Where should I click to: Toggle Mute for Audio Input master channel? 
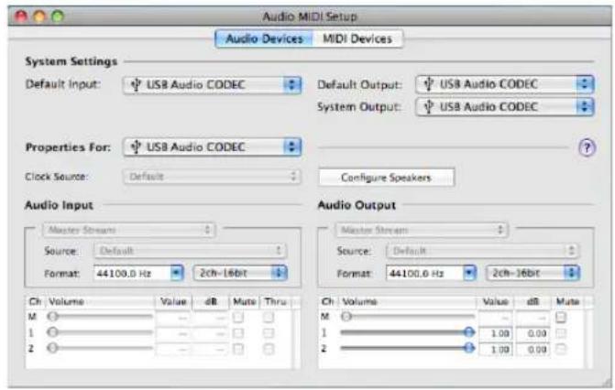point(238,317)
